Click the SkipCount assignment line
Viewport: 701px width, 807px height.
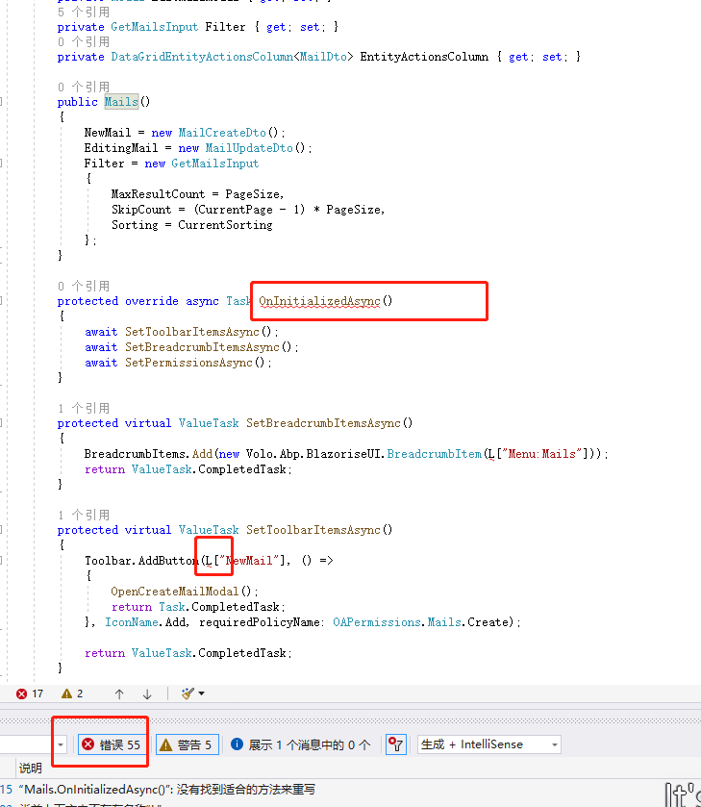coord(248,210)
